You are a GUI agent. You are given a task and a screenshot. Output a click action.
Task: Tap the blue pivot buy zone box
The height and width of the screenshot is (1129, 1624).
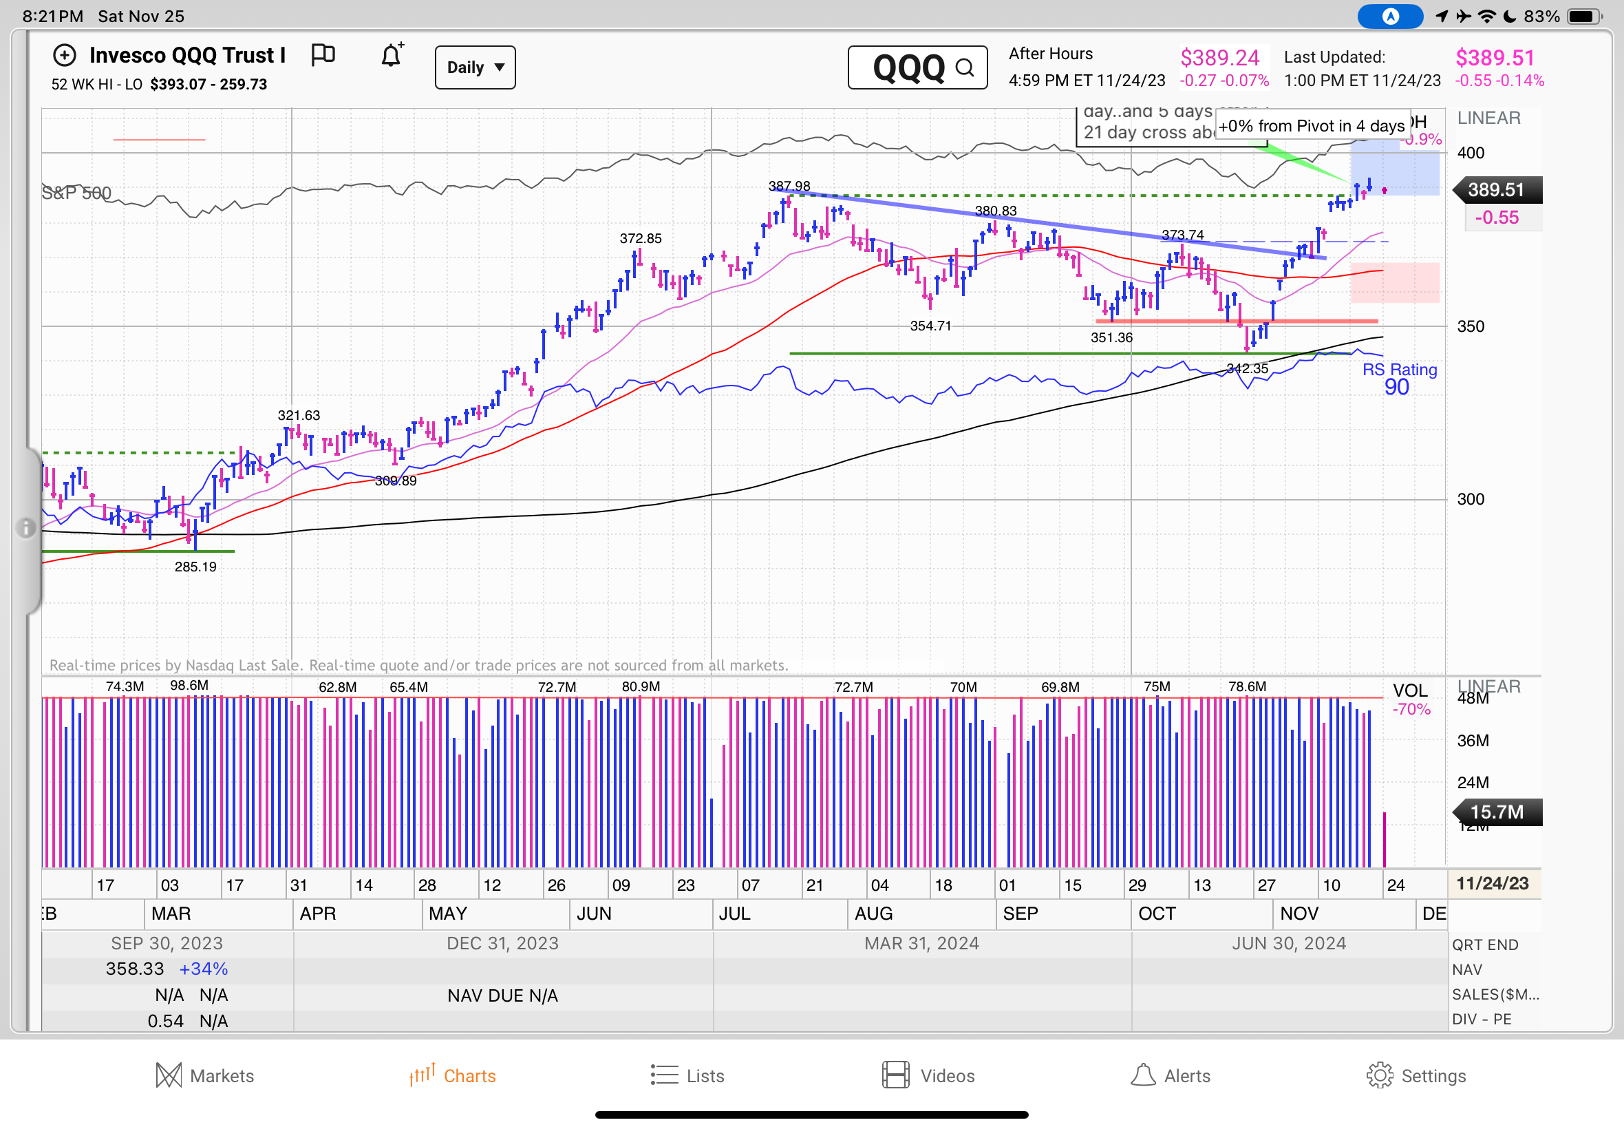click(1395, 169)
